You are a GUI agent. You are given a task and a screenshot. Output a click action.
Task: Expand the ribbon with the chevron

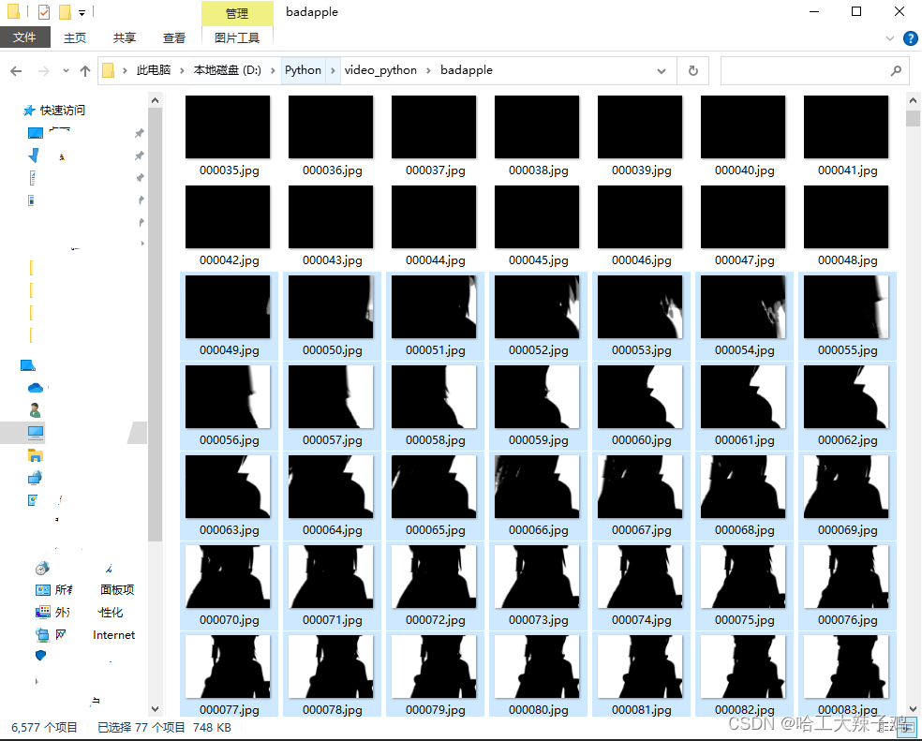[x=890, y=38]
